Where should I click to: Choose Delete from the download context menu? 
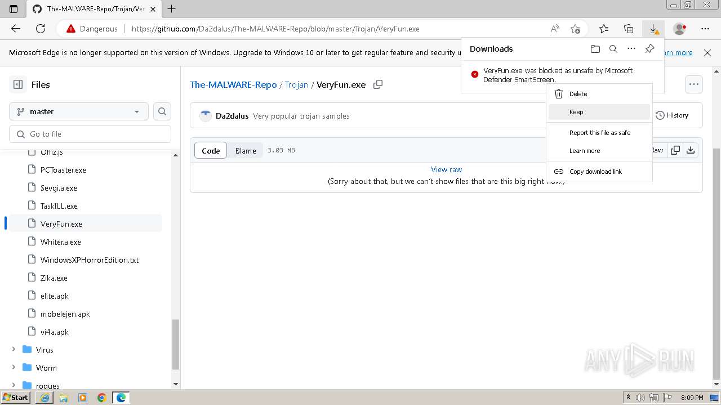(599, 94)
